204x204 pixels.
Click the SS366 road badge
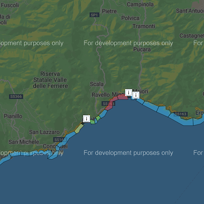(16, 97)
